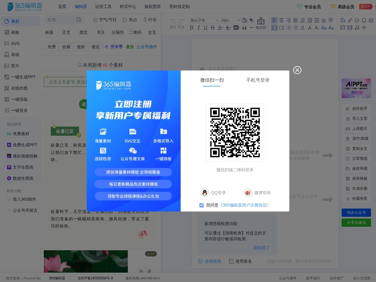Click the 微博登录 icon
Viewport: 376px width, 282px height.
[248, 193]
